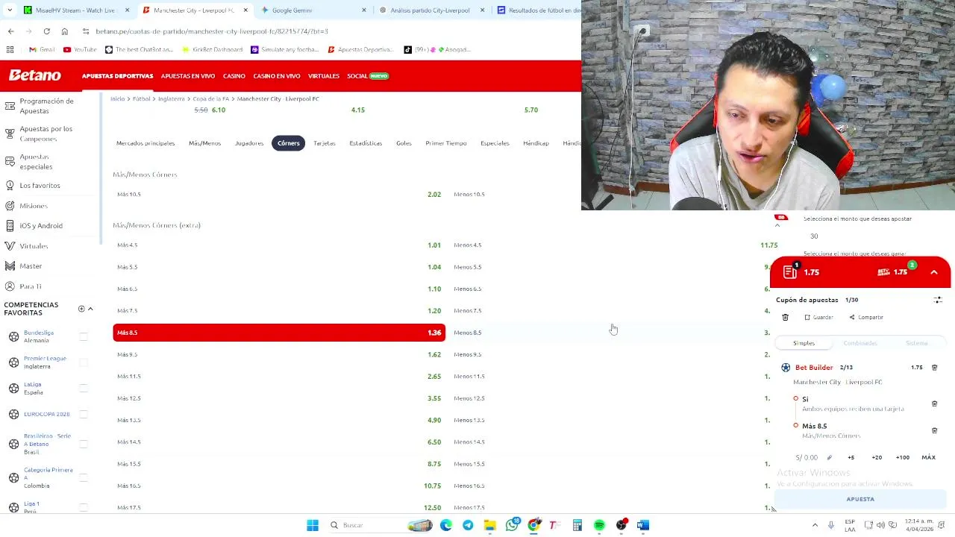Click the Master sidebar icon

[10, 266]
